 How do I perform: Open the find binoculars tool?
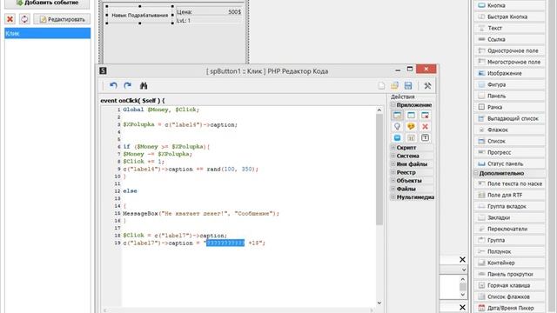(144, 85)
